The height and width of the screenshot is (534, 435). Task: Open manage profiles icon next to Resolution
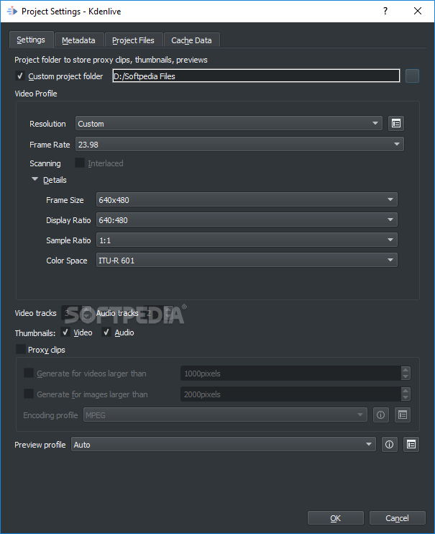point(396,124)
